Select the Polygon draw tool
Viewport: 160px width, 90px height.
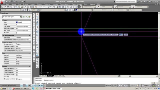[34, 22]
